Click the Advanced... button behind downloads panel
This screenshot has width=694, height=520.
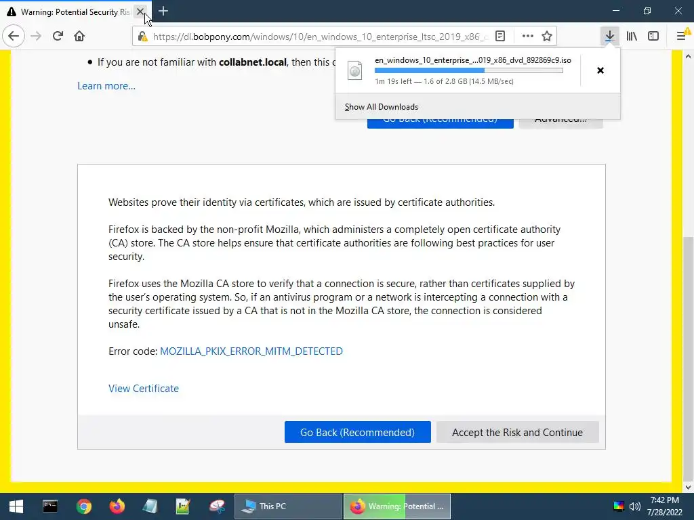(560, 123)
